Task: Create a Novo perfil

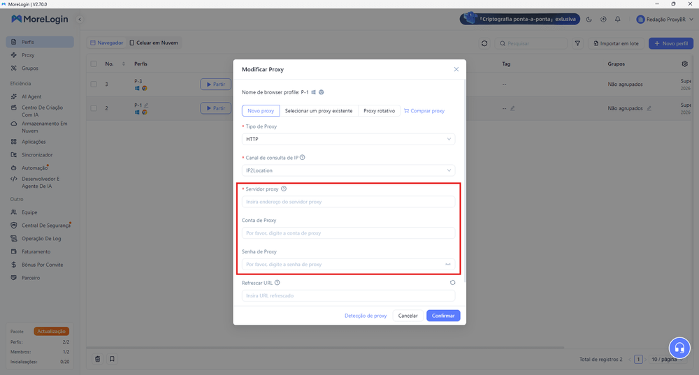Action: point(671,43)
